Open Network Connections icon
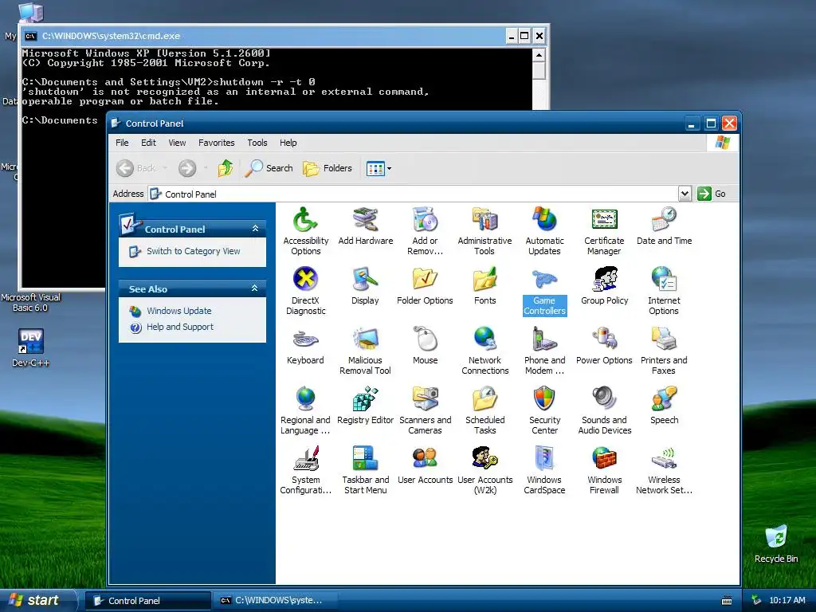Viewport: 816px width, 612px height. tap(484, 351)
